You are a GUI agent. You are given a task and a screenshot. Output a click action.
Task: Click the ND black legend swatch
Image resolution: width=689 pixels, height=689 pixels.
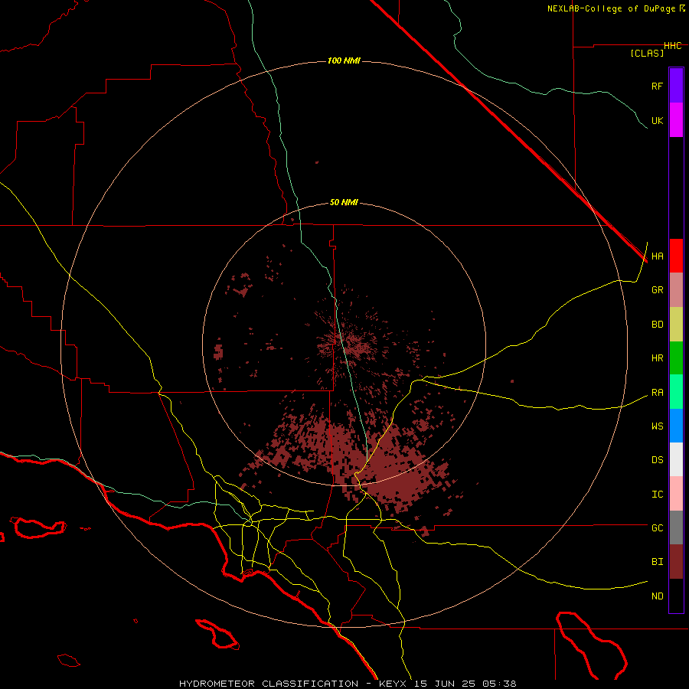pos(676,596)
